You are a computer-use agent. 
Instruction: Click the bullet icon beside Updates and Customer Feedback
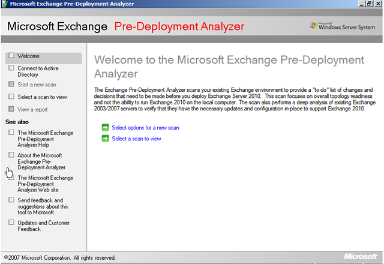click(11, 223)
